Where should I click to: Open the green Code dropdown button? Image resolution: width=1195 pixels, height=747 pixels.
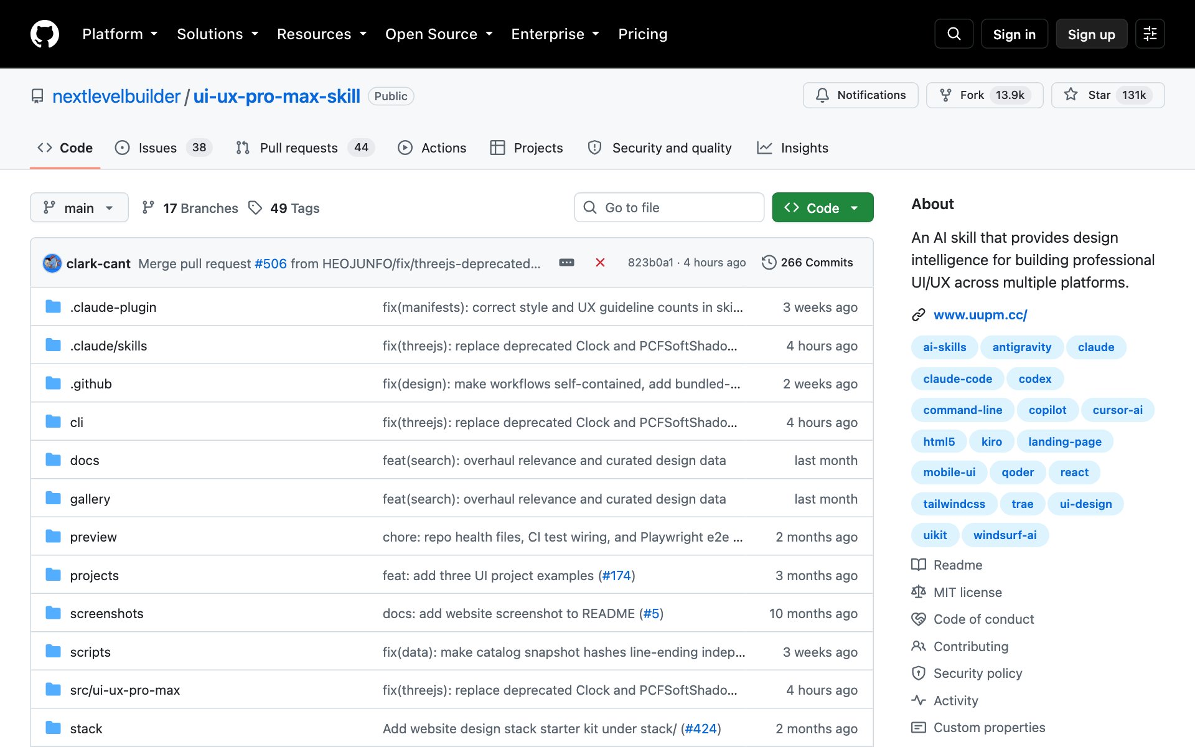(823, 207)
